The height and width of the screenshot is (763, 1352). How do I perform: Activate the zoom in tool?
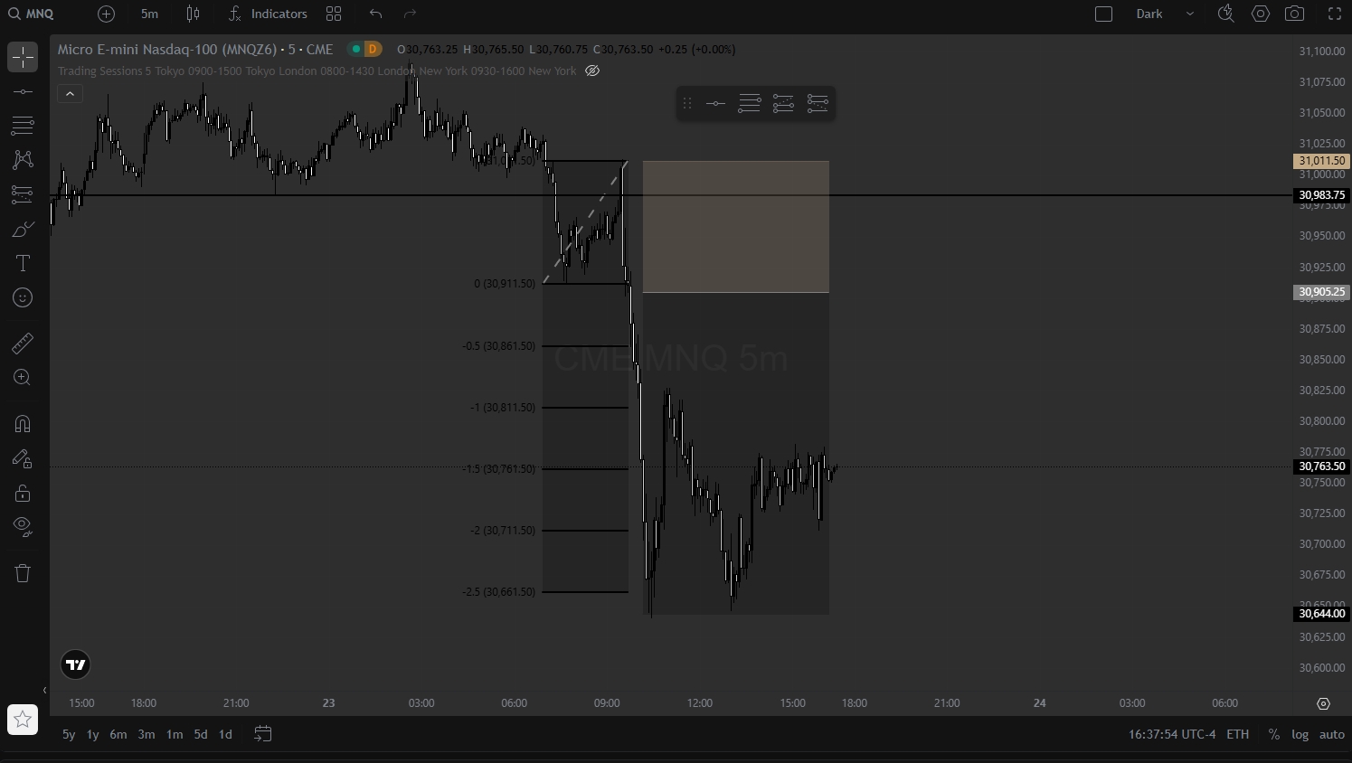23,378
